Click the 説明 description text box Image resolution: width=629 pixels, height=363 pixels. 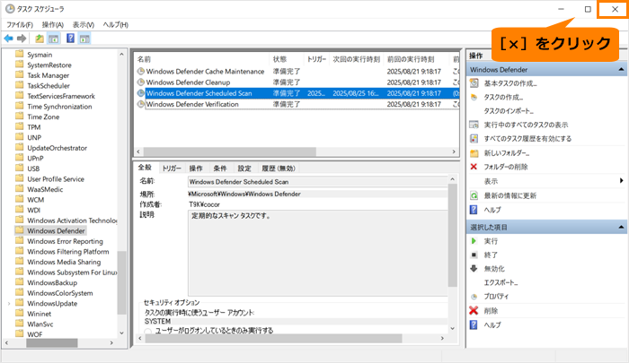tap(317, 254)
